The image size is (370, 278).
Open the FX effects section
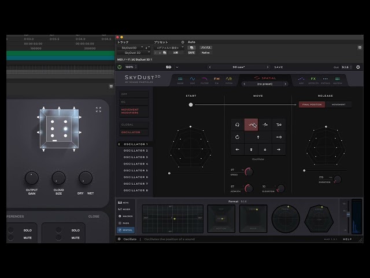tap(313, 80)
